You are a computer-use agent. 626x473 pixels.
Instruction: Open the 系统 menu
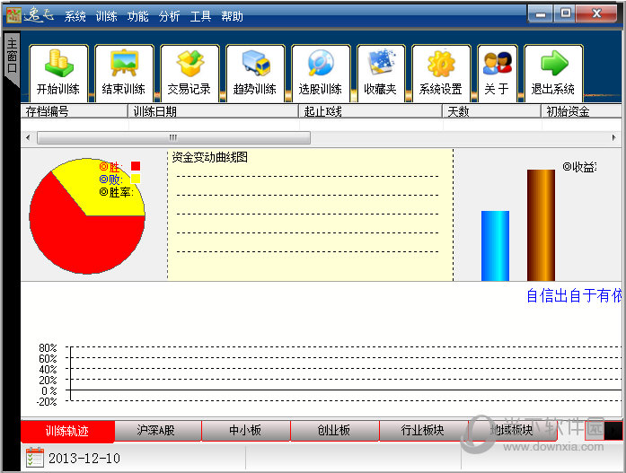pyautogui.click(x=75, y=16)
